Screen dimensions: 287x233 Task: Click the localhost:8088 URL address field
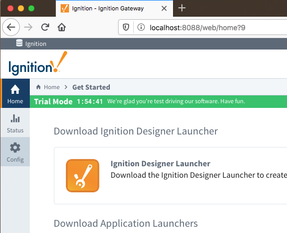(x=203, y=28)
